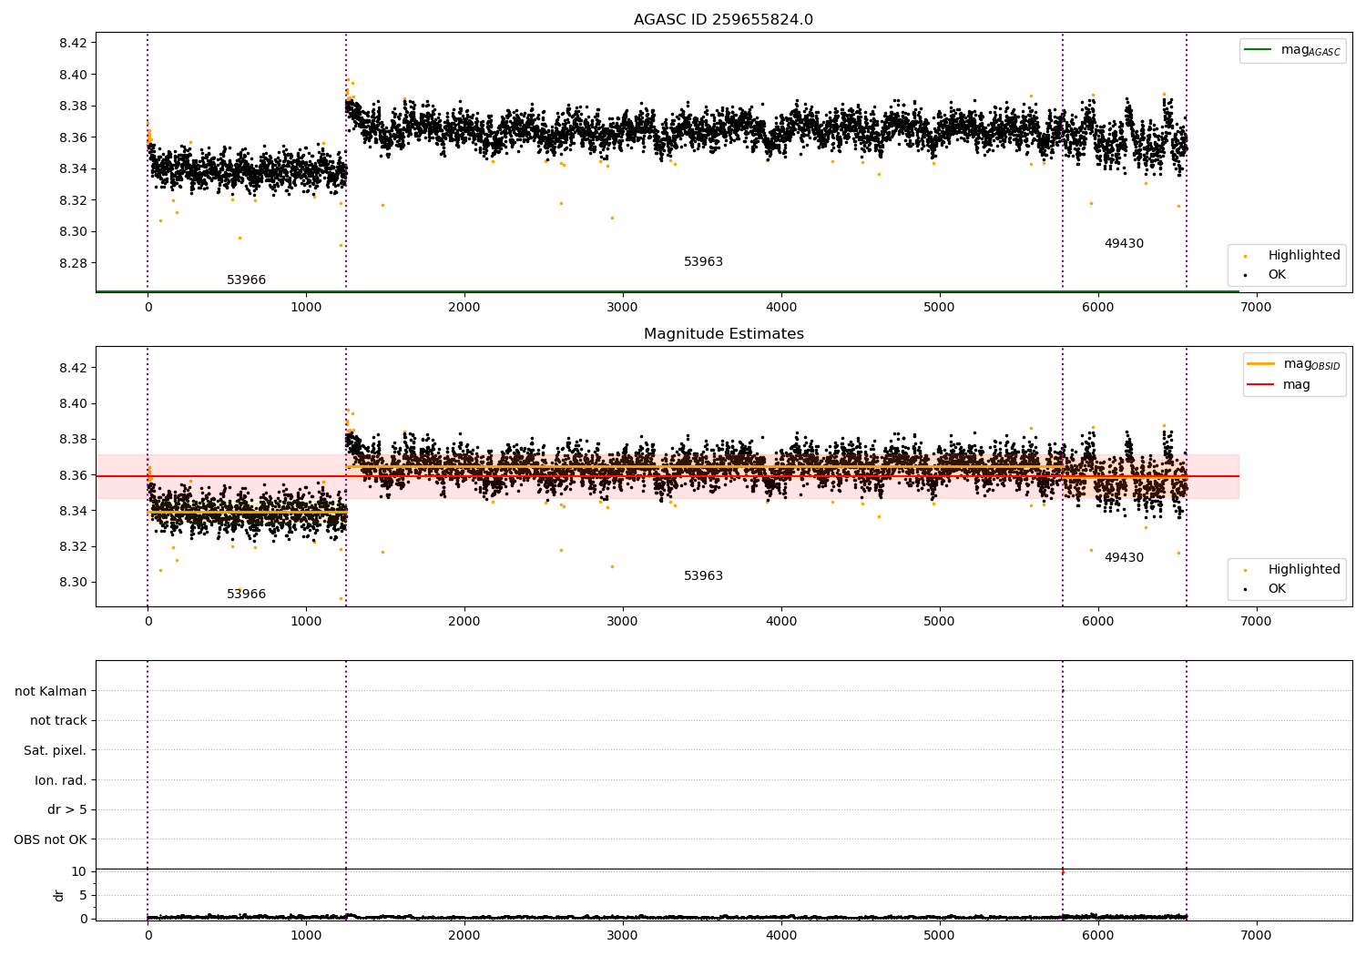Click the 'not Kalman' row label
This screenshot has height=956, width=1366.
(51, 691)
